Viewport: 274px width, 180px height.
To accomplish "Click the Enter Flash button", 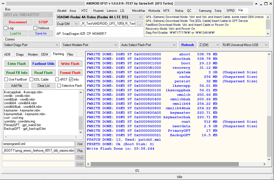I will 17,64.
